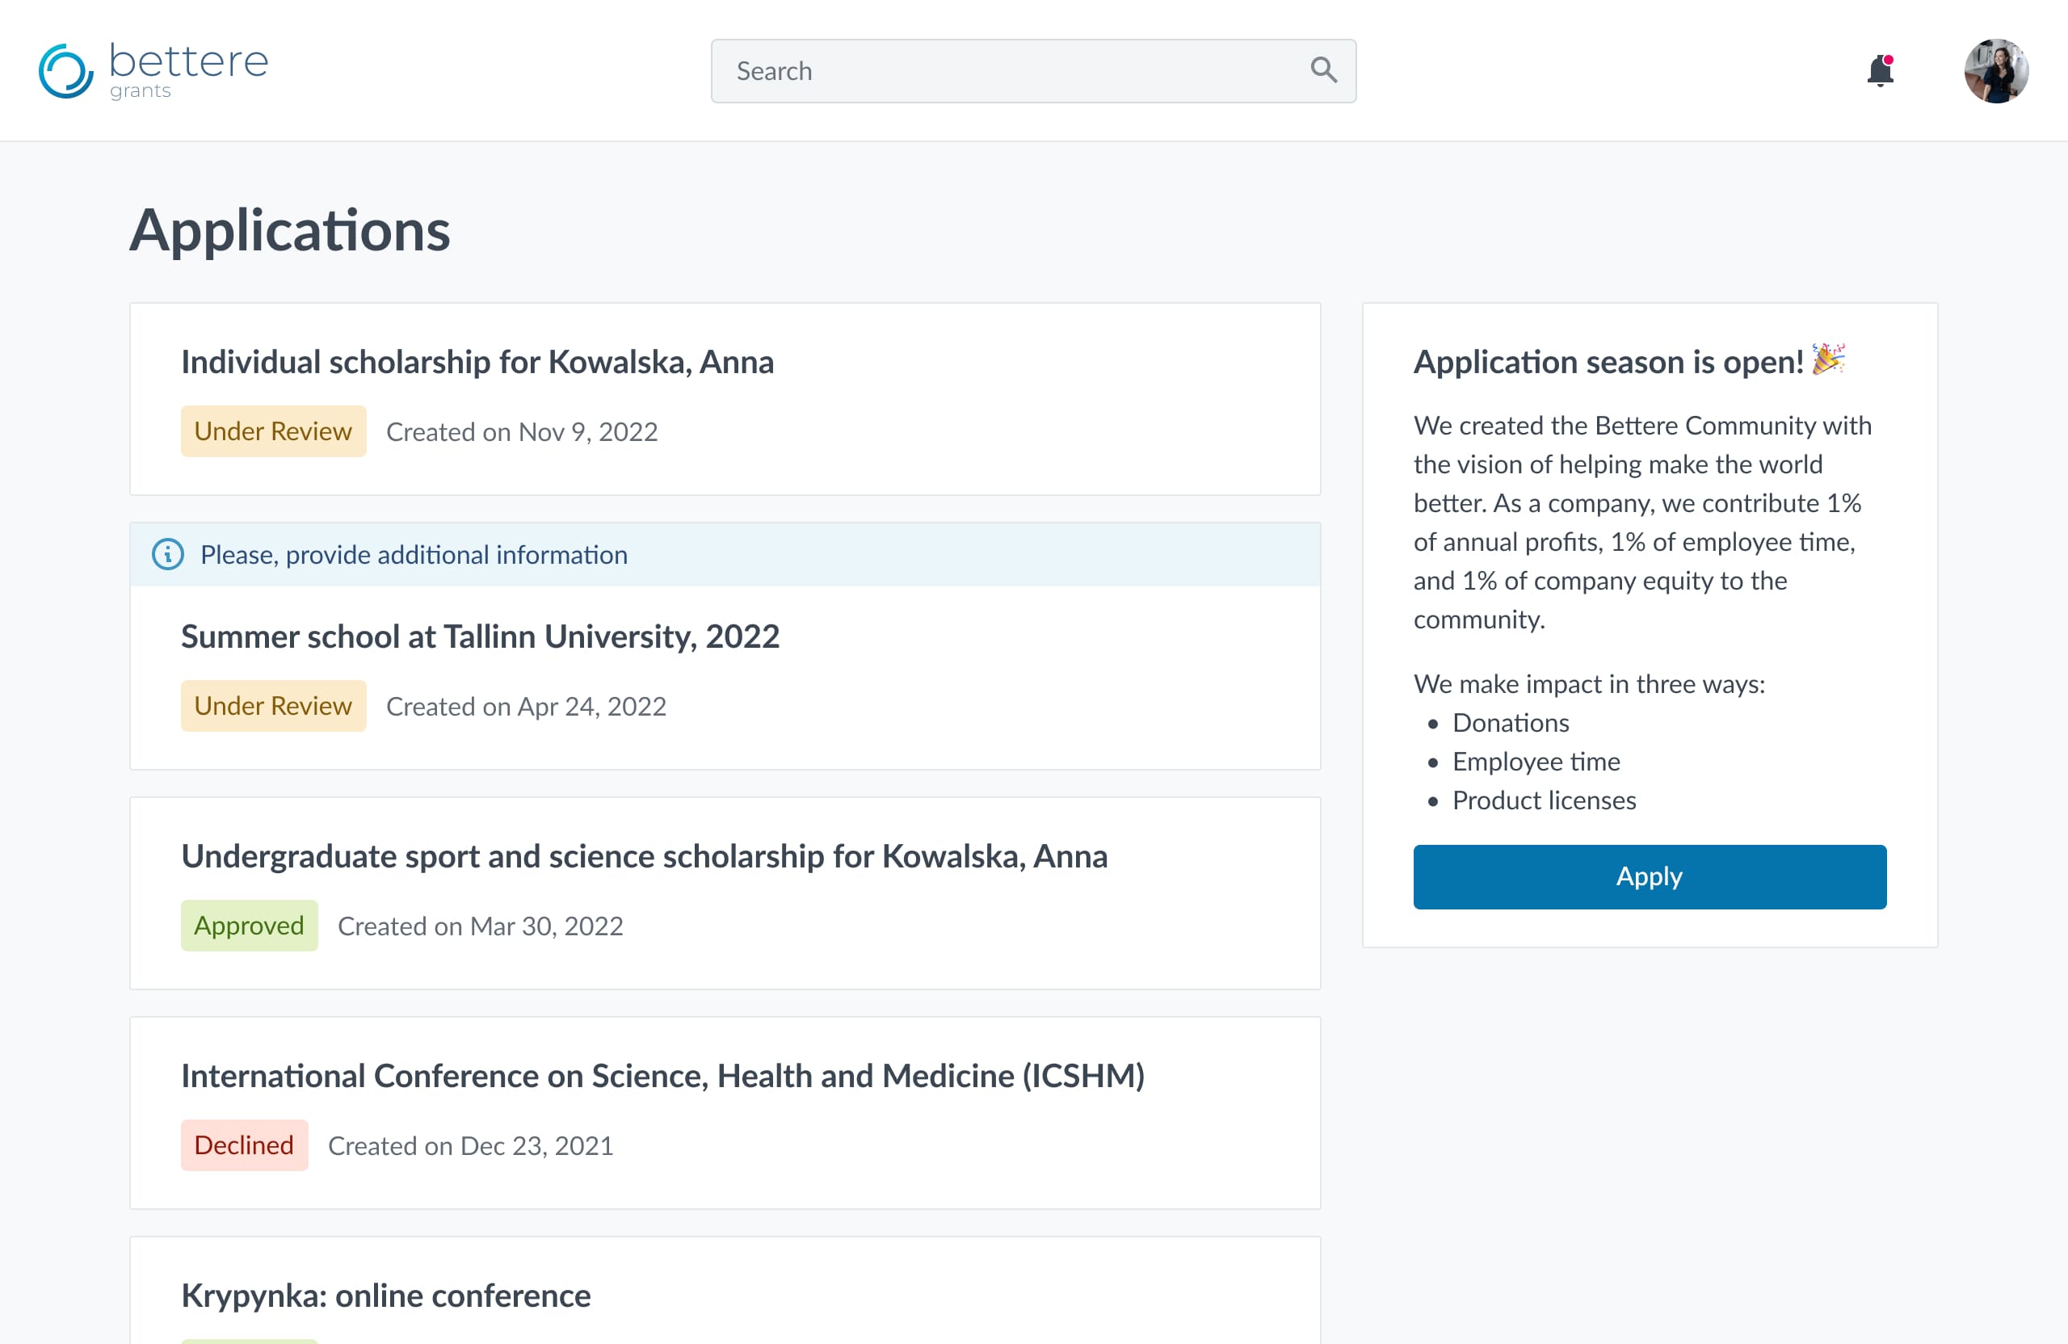The image size is (2068, 1344).
Task: Click 'Created on Mar 30, 2022' text
Action: [x=481, y=926]
